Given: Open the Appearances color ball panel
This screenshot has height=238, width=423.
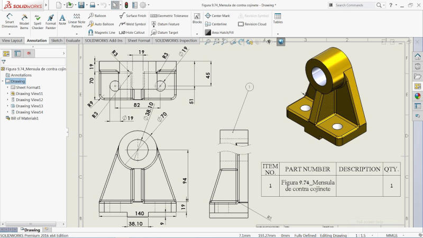Looking at the screenshot, I should [418, 96].
